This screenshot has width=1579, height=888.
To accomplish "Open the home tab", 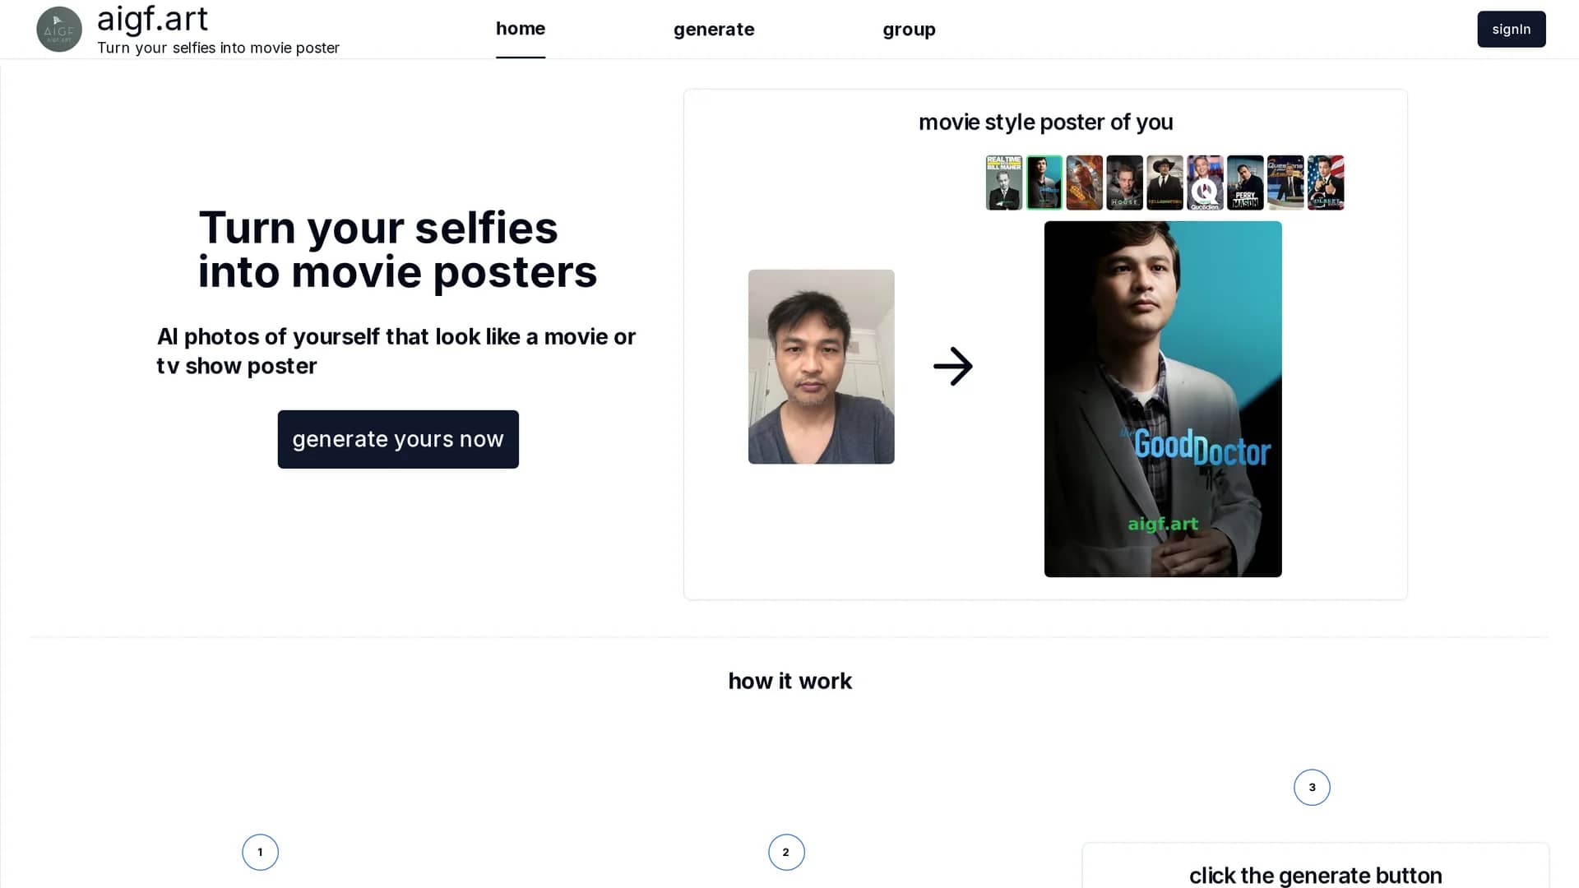I will coord(521,29).
